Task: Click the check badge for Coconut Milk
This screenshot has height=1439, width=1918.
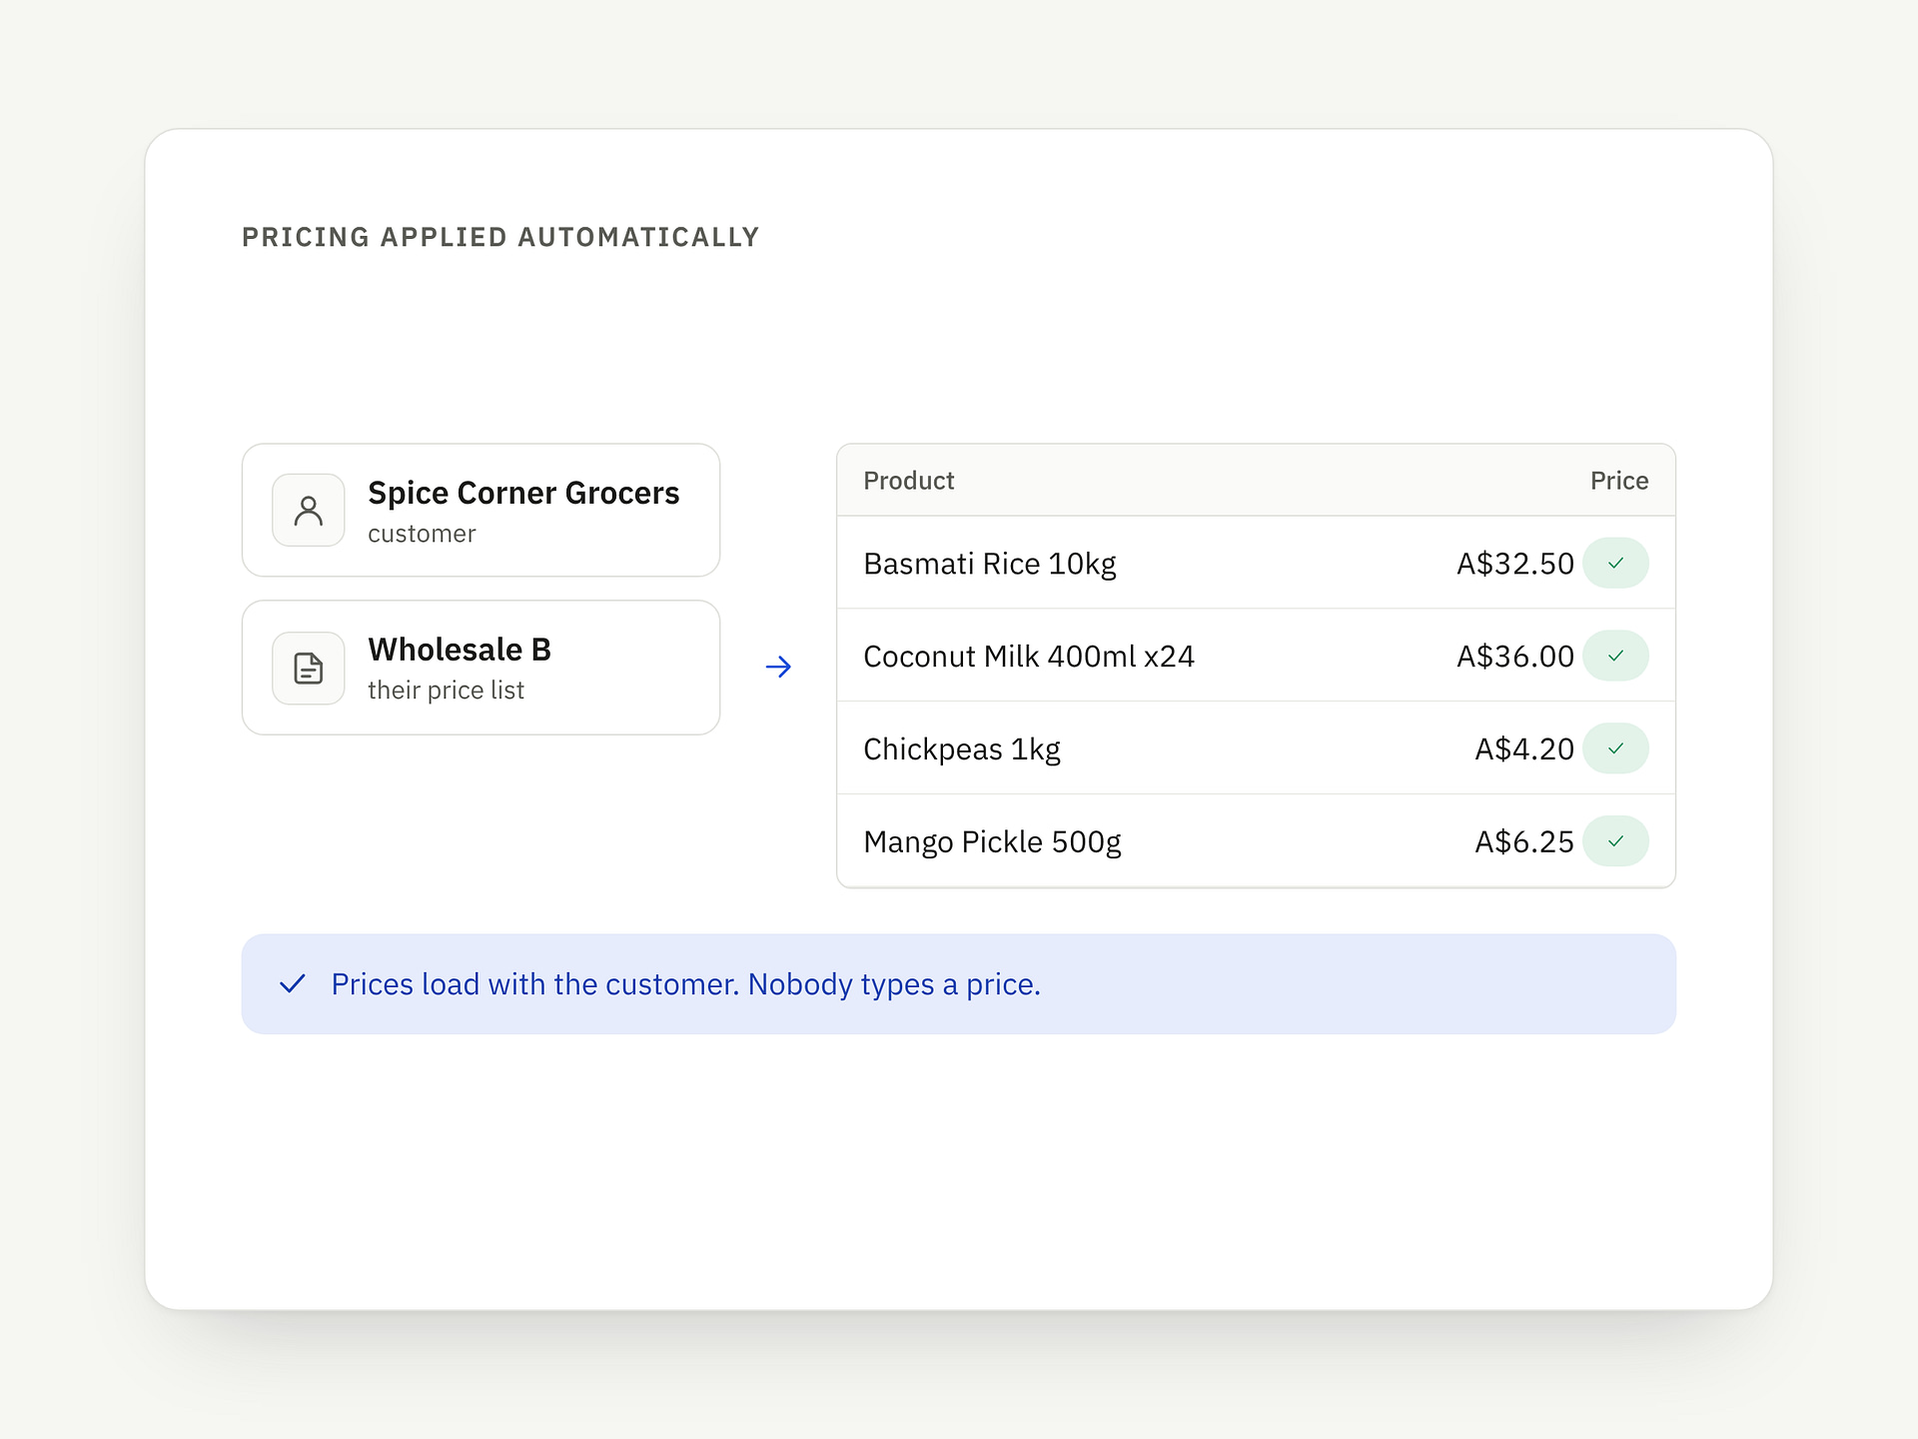Action: pos(1615,656)
